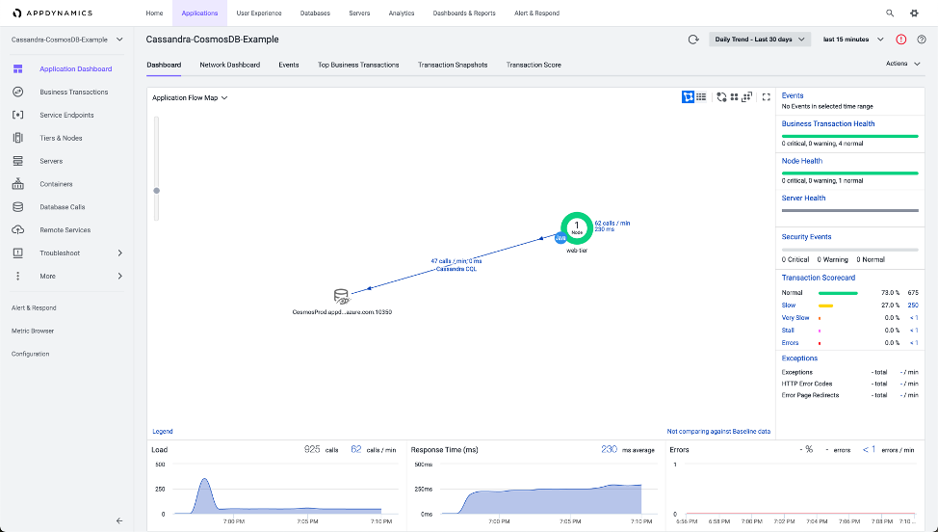Open Configuration in sidebar
The width and height of the screenshot is (938, 532).
tap(31, 354)
